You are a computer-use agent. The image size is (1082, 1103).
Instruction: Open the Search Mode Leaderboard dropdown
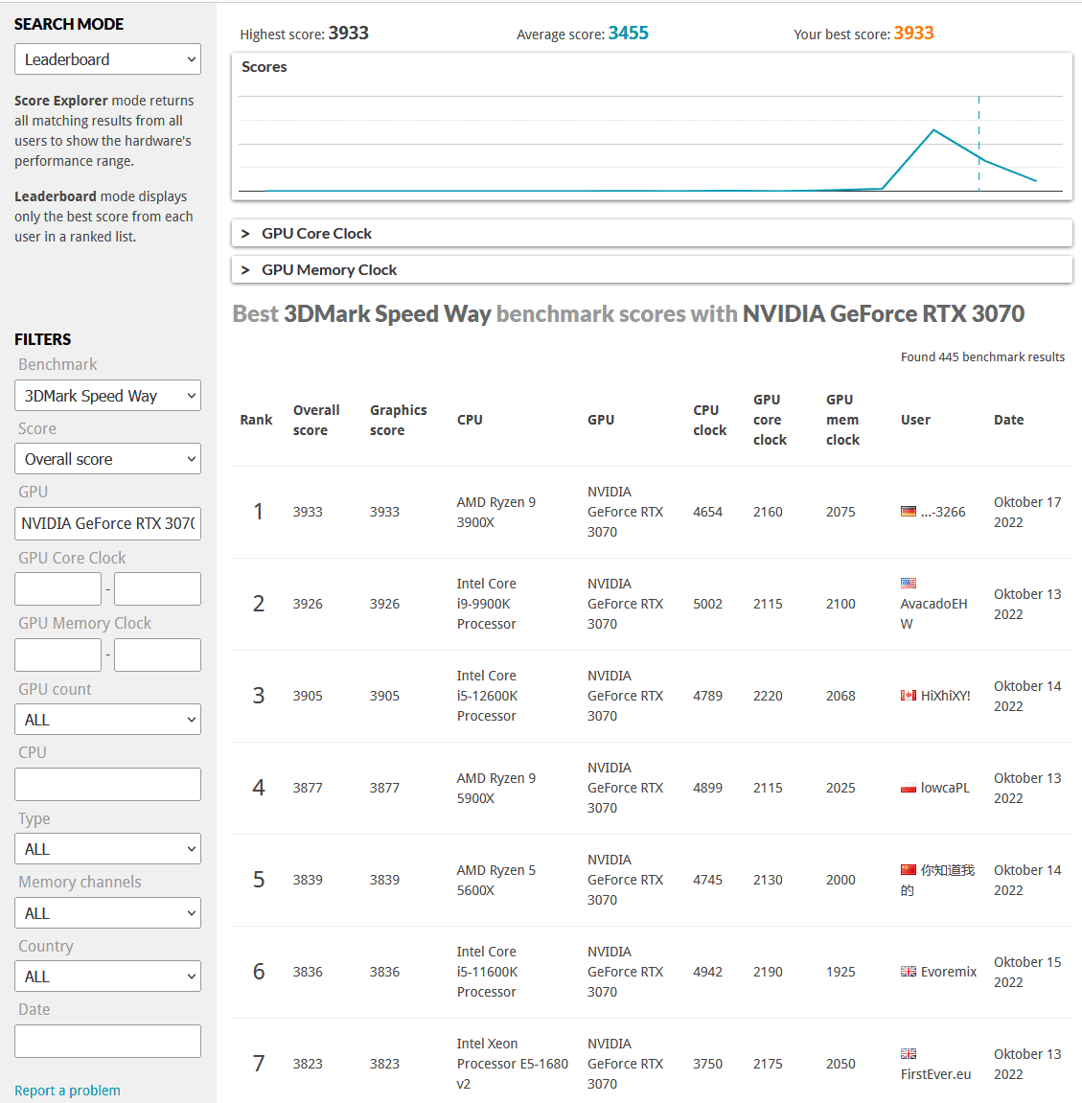click(x=107, y=59)
